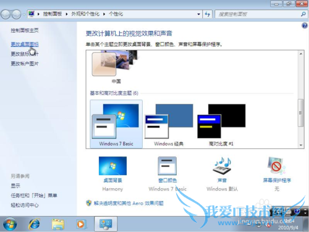309x232 pixels.
Task: Click the 个性化 breadcrumb
Action: click(116, 14)
